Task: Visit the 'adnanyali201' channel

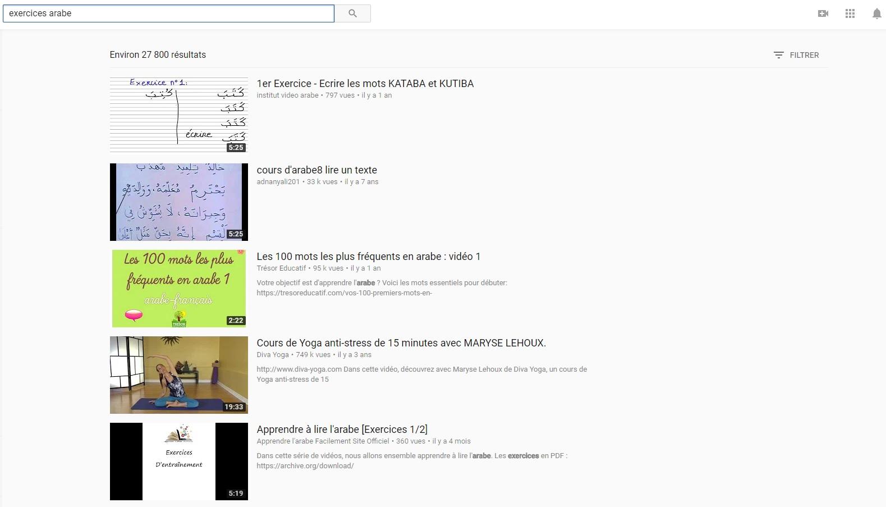Action: (278, 182)
